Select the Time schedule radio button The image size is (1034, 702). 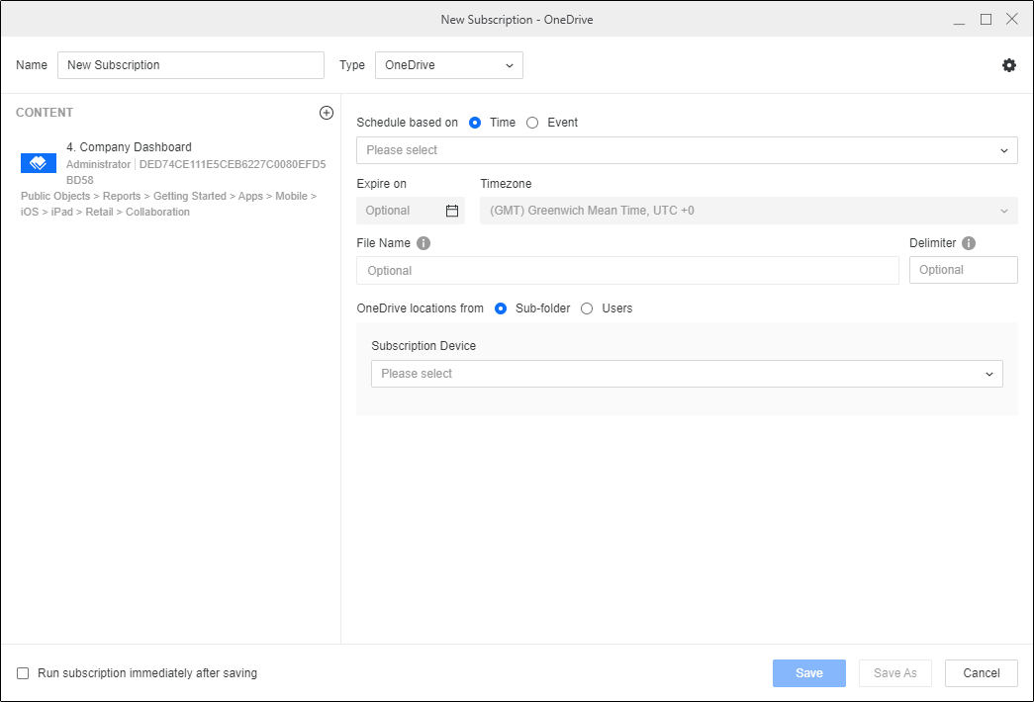[x=475, y=123]
